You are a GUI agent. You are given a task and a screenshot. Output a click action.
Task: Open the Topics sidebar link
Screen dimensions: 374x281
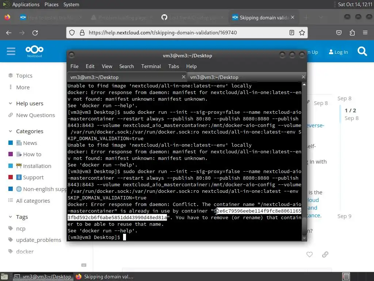24,76
